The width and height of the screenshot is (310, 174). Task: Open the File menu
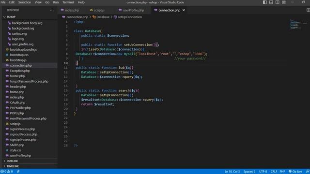click(3, 2)
